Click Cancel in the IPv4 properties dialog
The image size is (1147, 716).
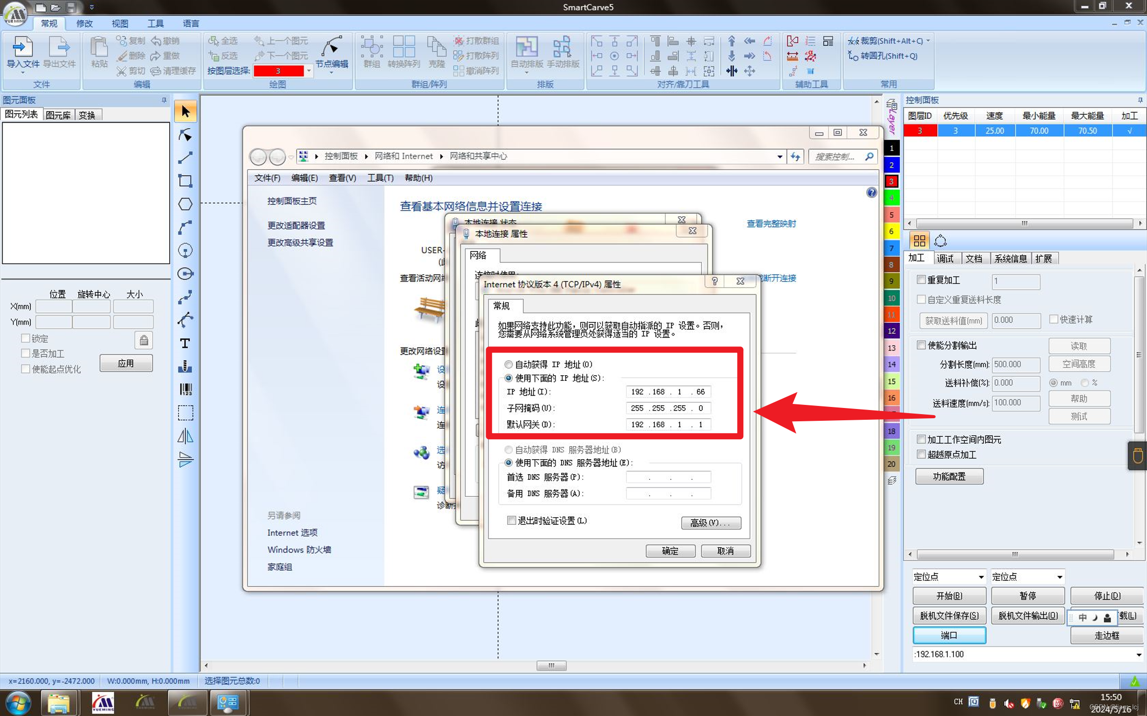725,551
